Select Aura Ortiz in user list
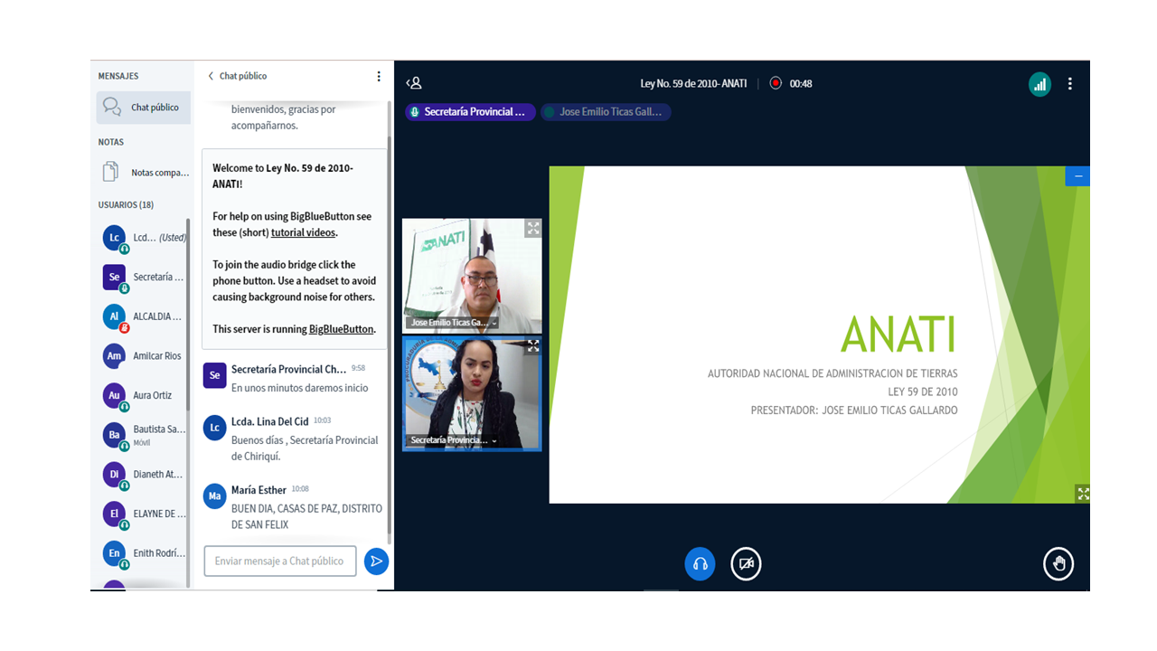This screenshot has height=651, width=1157. point(143,395)
